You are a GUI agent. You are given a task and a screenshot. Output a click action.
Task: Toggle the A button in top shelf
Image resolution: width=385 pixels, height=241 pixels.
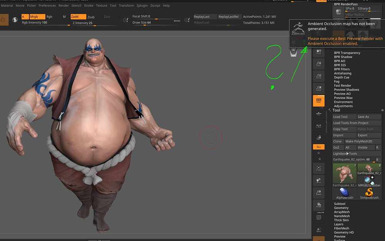tap(25, 17)
